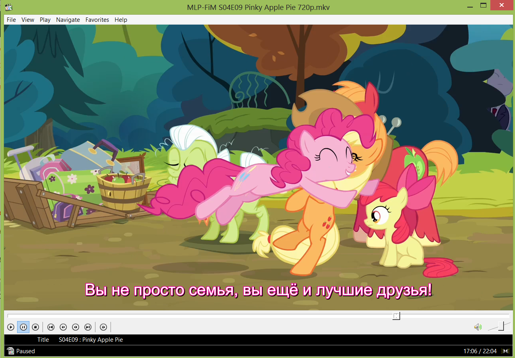The width and height of the screenshot is (515, 358).
Task: Click the 'Title' label in info bar
Action: pos(43,340)
